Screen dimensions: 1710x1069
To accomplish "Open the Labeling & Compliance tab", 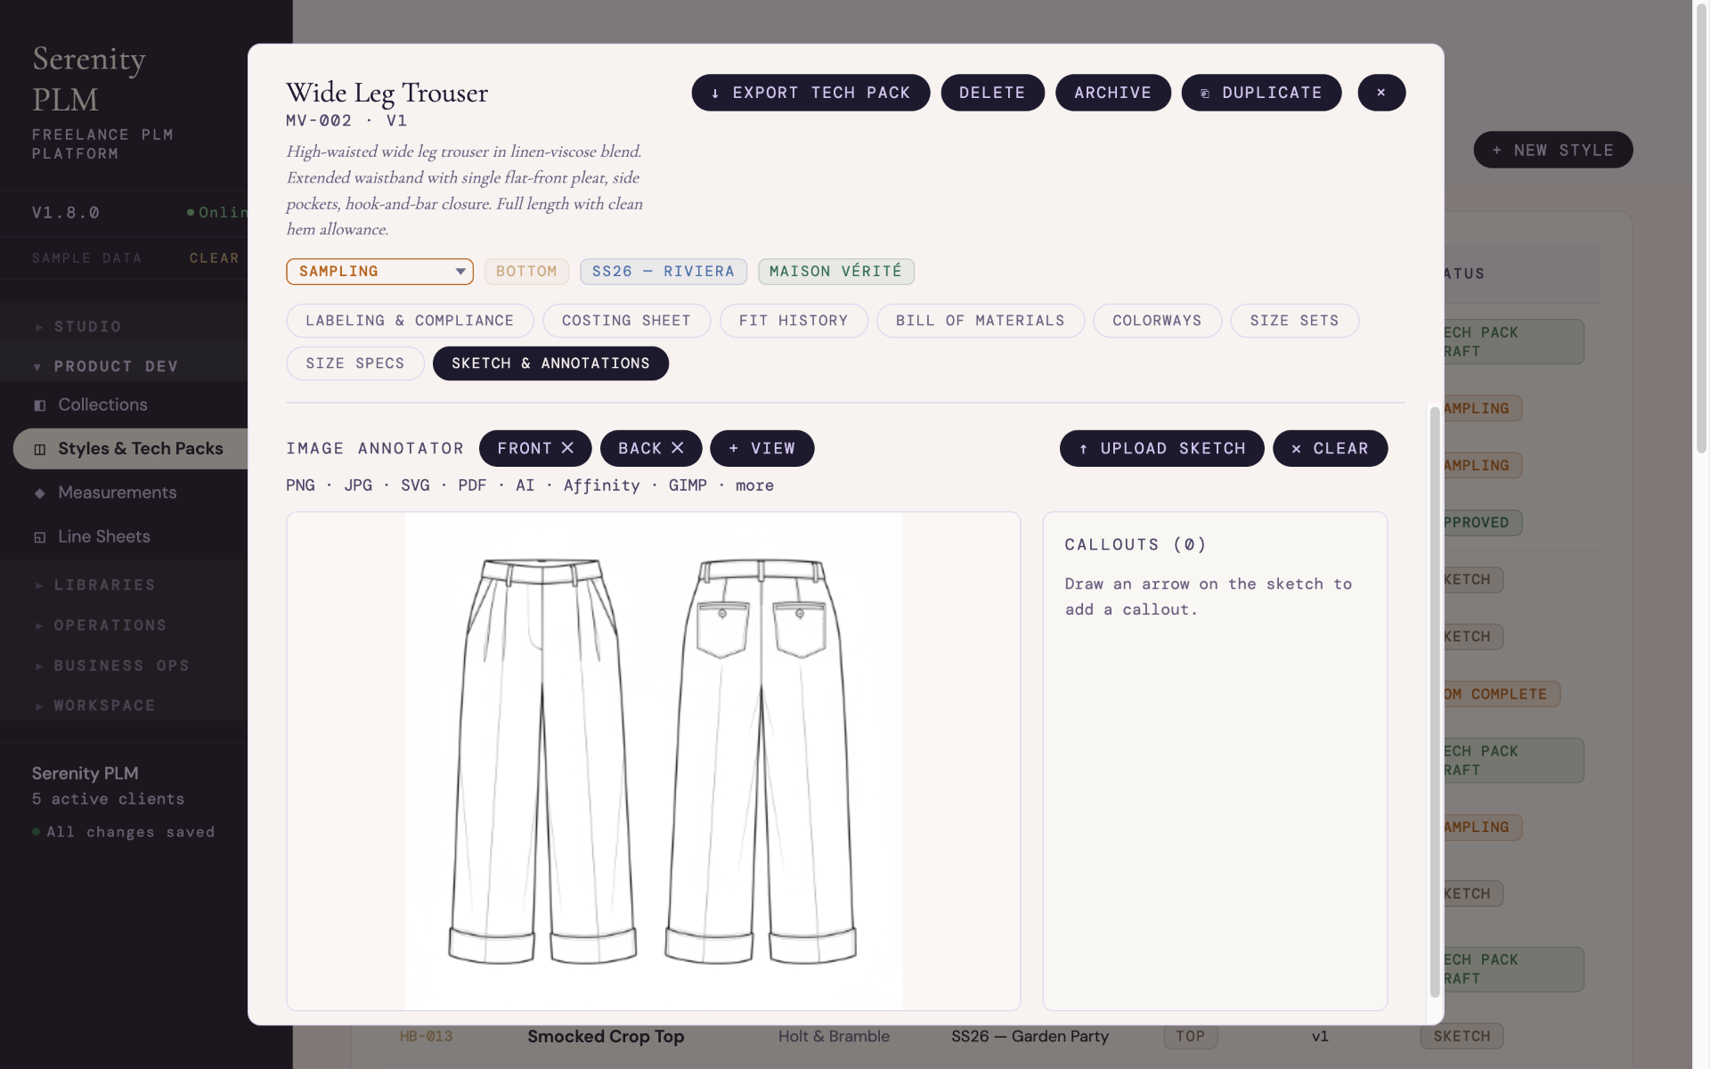I will 410,321.
